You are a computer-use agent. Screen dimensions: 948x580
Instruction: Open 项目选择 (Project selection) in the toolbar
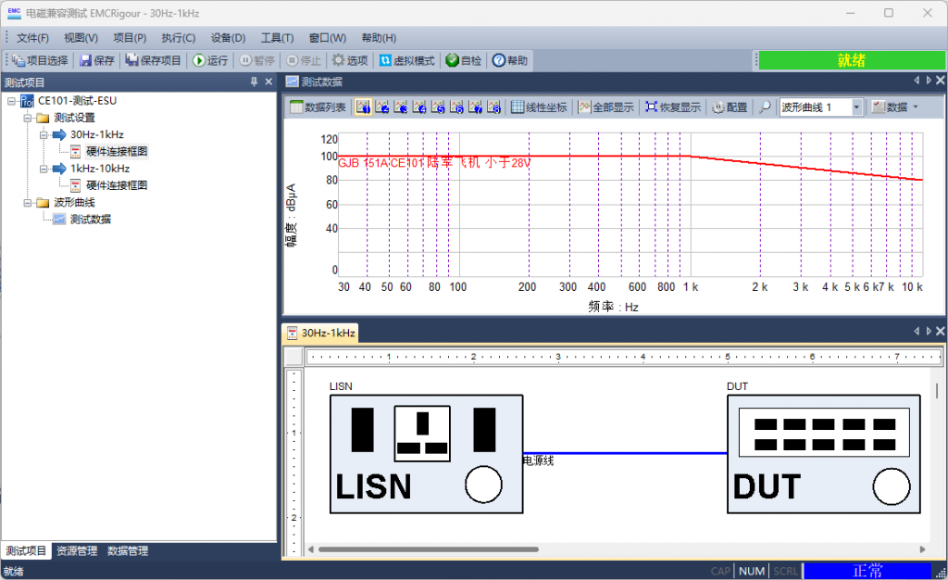(x=40, y=60)
